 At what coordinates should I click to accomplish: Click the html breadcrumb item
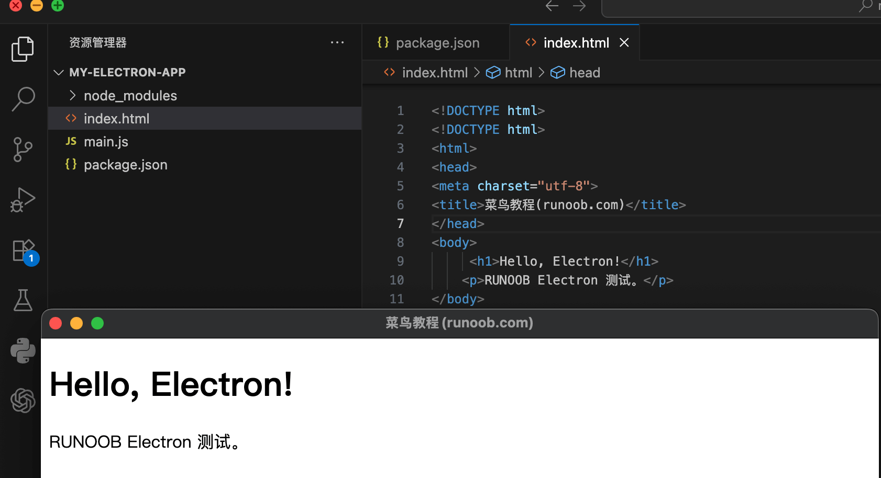518,73
